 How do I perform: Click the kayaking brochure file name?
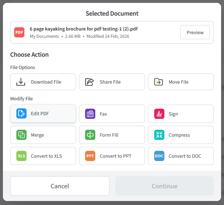point(84,29)
